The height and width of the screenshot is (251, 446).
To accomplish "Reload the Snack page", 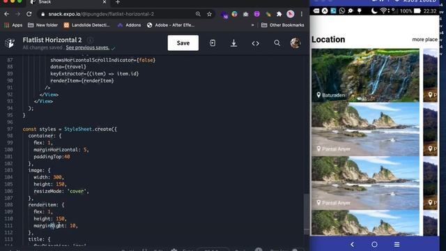I will pos(29,14).
